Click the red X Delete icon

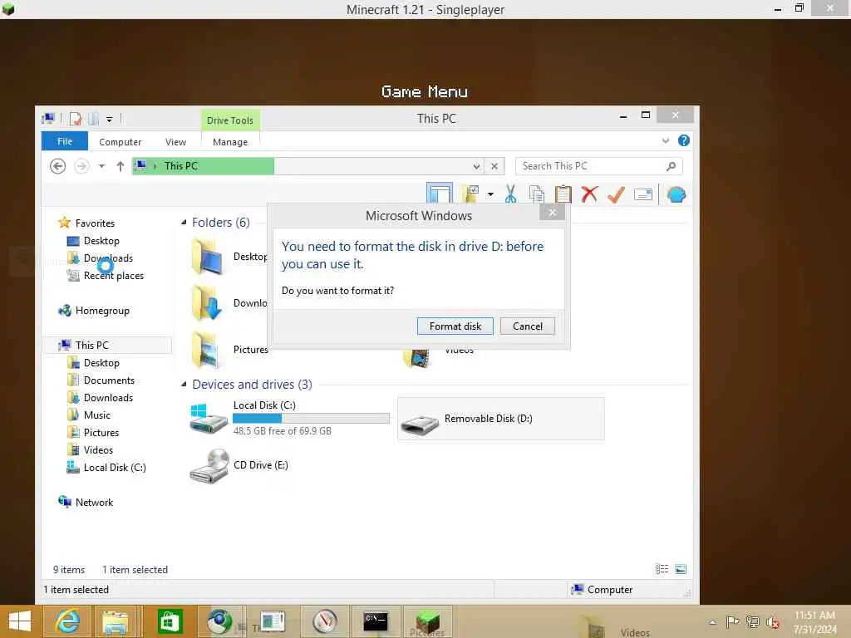[589, 194]
